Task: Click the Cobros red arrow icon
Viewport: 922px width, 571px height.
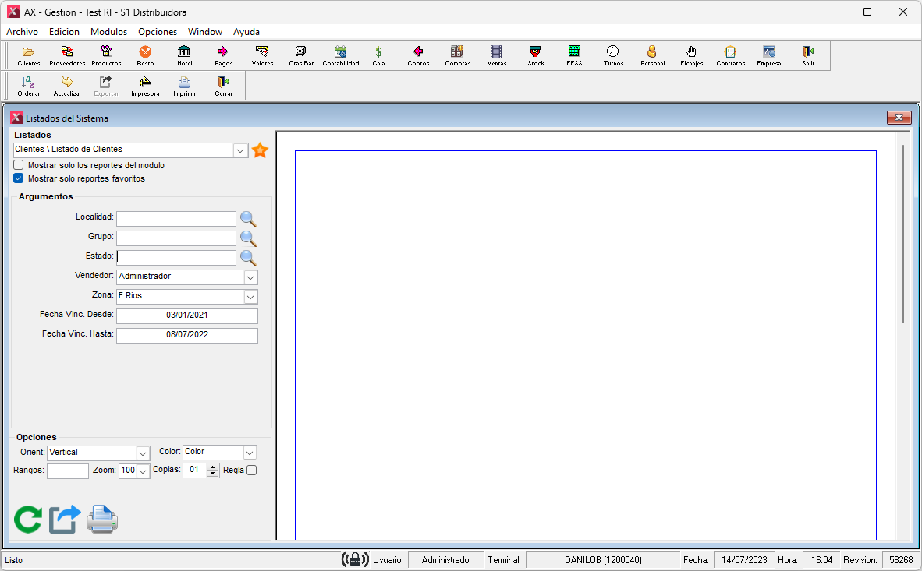Action: tap(418, 52)
